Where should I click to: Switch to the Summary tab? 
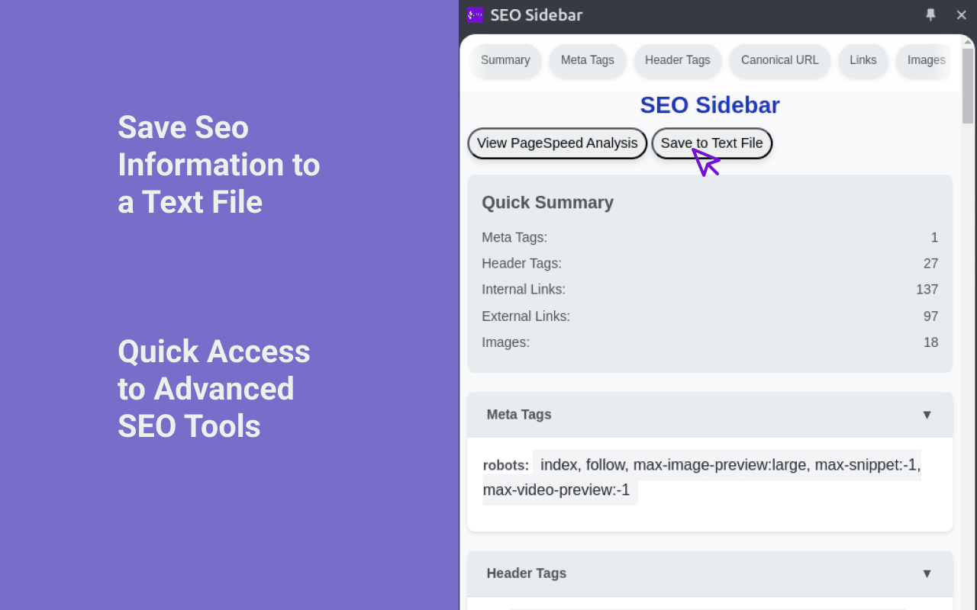click(x=505, y=59)
